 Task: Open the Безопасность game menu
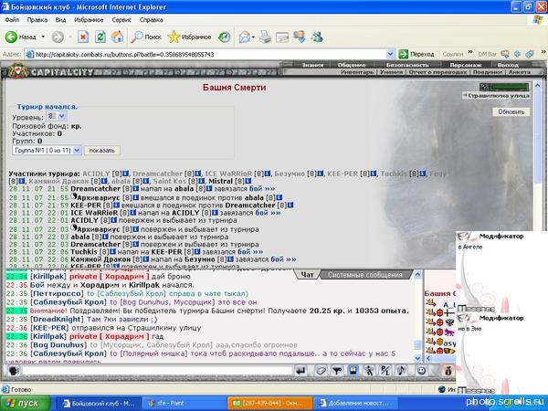pyautogui.click(x=407, y=65)
